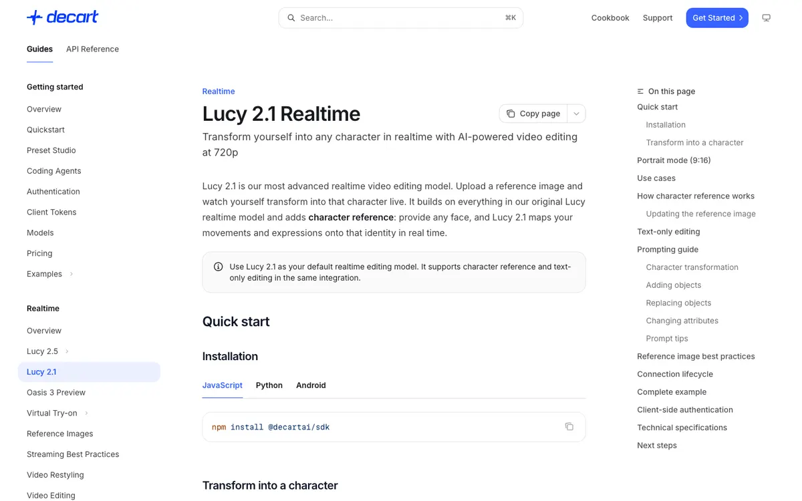Expand the Virtual Try-on sidebar item
802x501 pixels.
(x=86, y=413)
